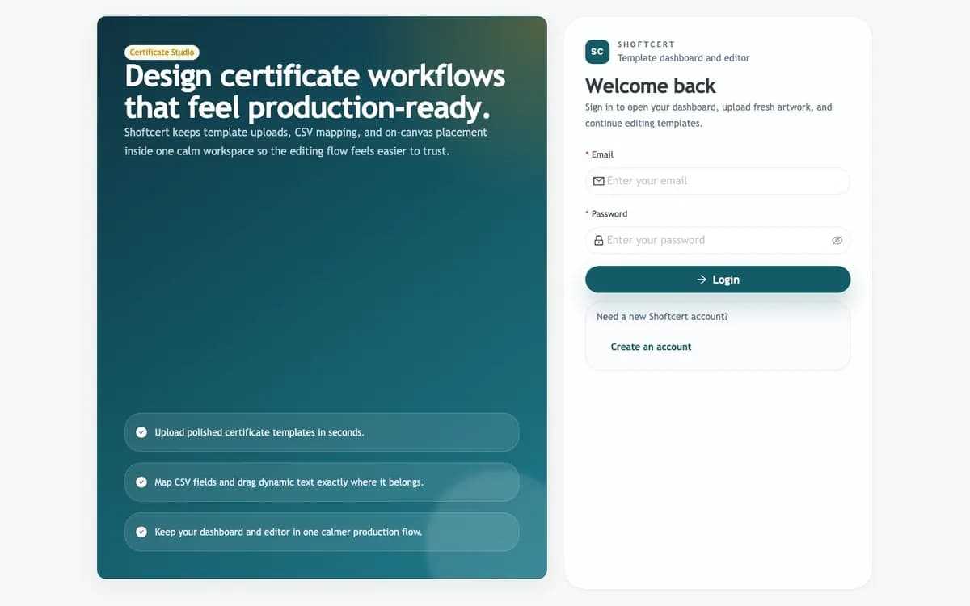Focus the Enter your password field

[718, 240]
